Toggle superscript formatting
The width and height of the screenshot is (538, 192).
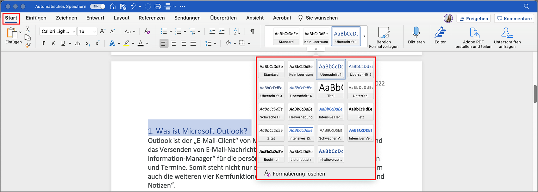pyautogui.click(x=97, y=43)
